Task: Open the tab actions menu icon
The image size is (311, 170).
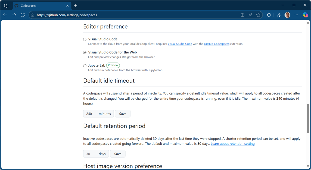Action: (x=6, y=5)
